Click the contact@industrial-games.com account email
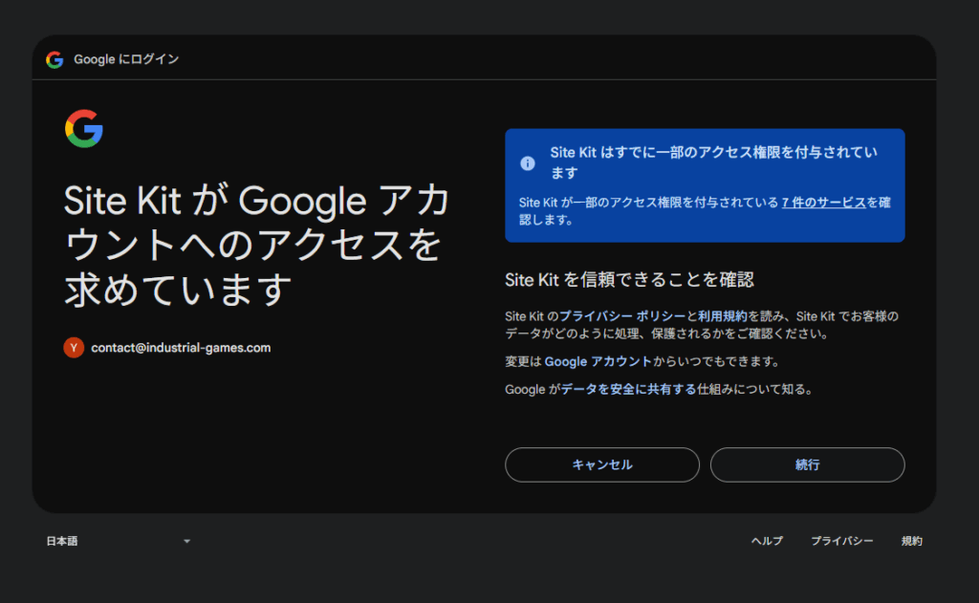Viewport: 979px width, 603px height. coord(181,348)
